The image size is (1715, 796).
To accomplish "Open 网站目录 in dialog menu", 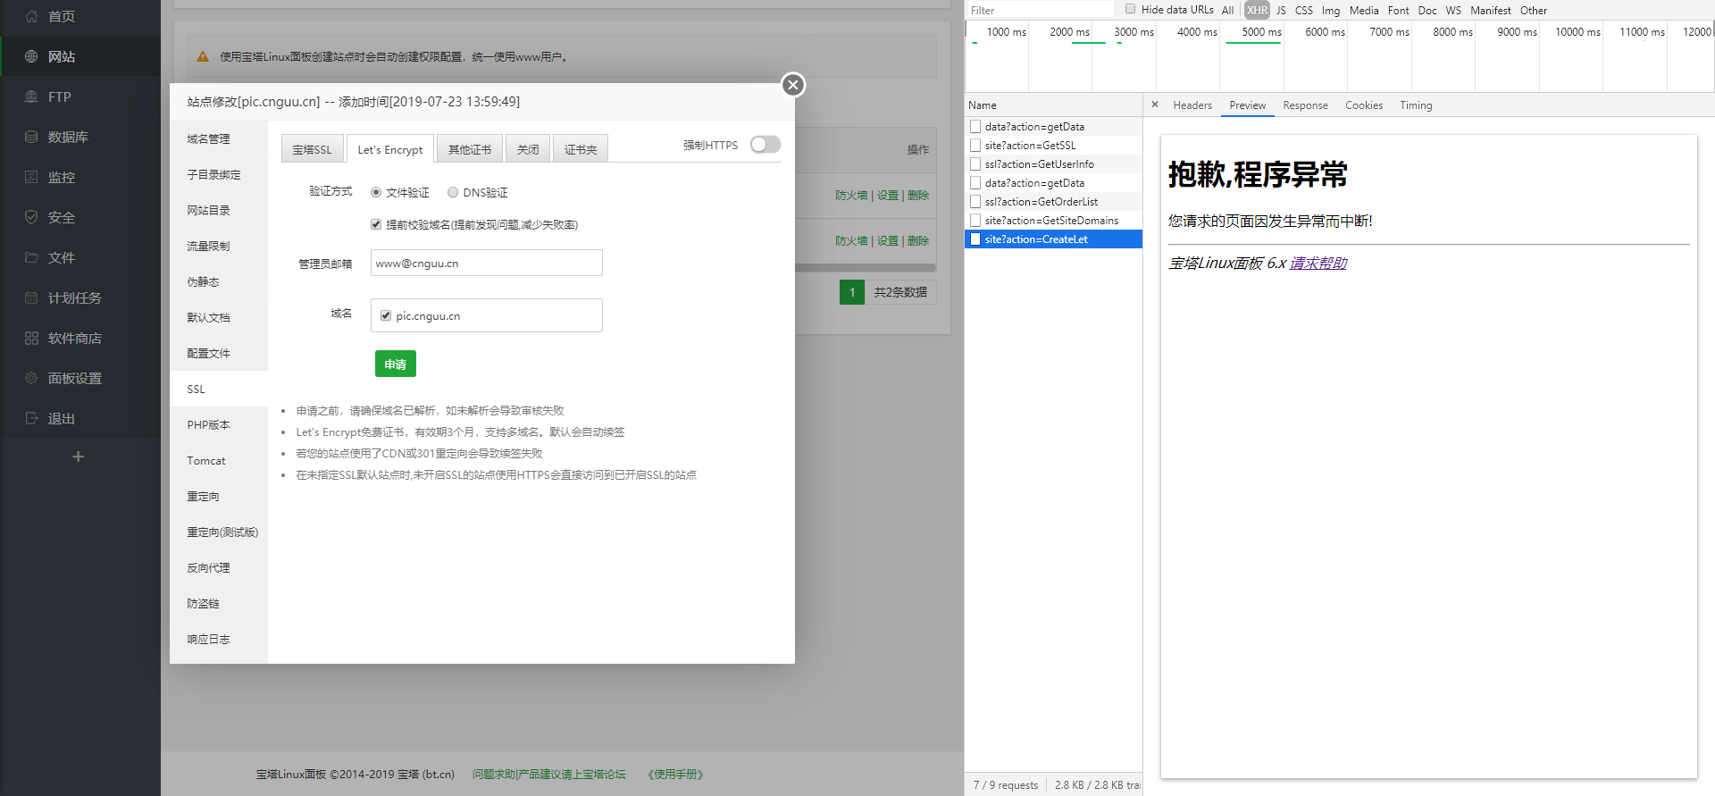I will (x=219, y=210).
